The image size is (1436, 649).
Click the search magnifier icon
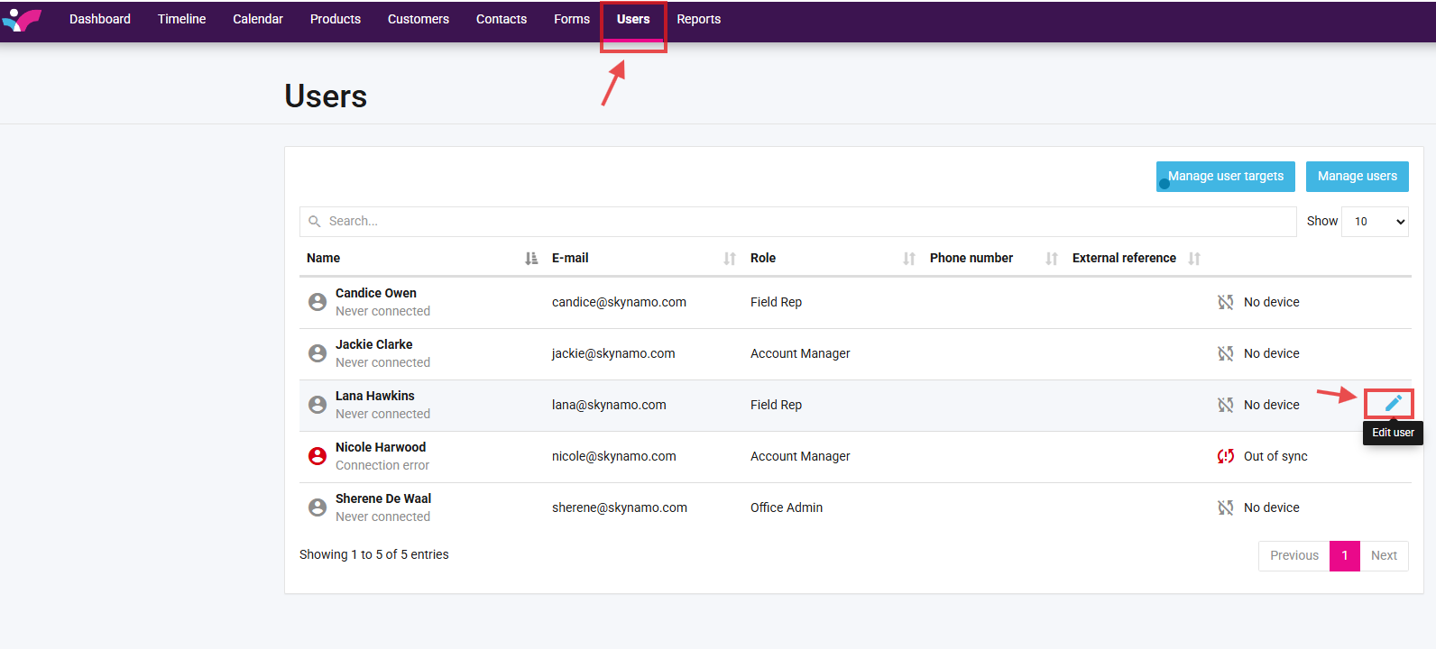(x=315, y=222)
